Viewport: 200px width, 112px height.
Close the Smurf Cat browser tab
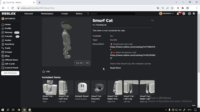[34, 2]
